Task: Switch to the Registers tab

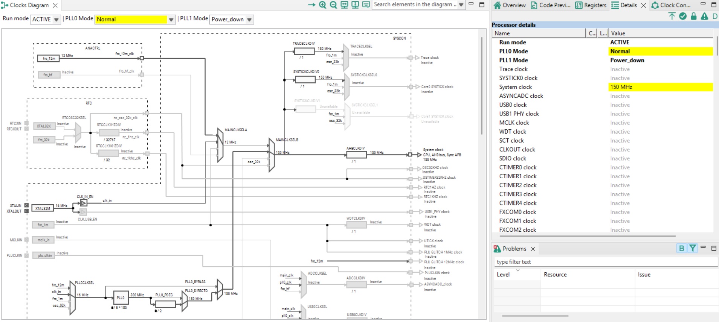Action: tap(591, 5)
